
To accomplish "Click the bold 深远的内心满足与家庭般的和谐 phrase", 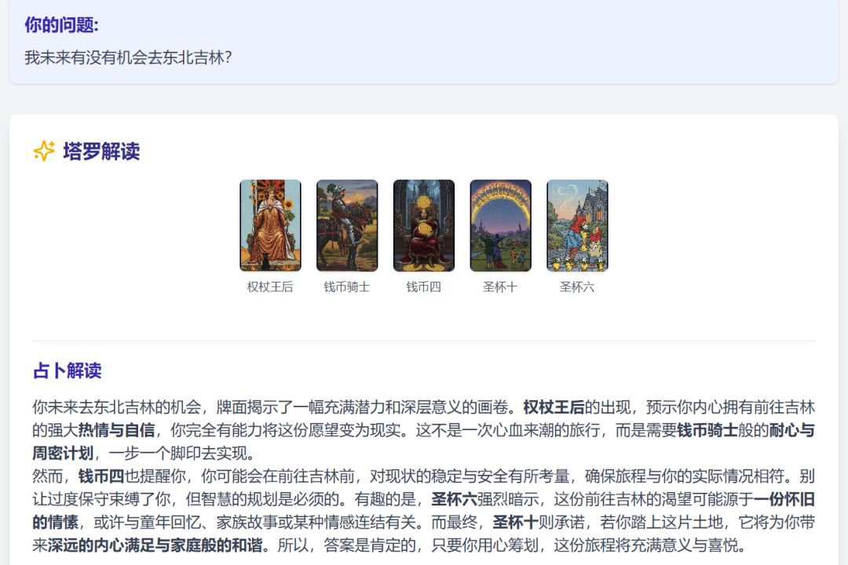I will (x=155, y=545).
